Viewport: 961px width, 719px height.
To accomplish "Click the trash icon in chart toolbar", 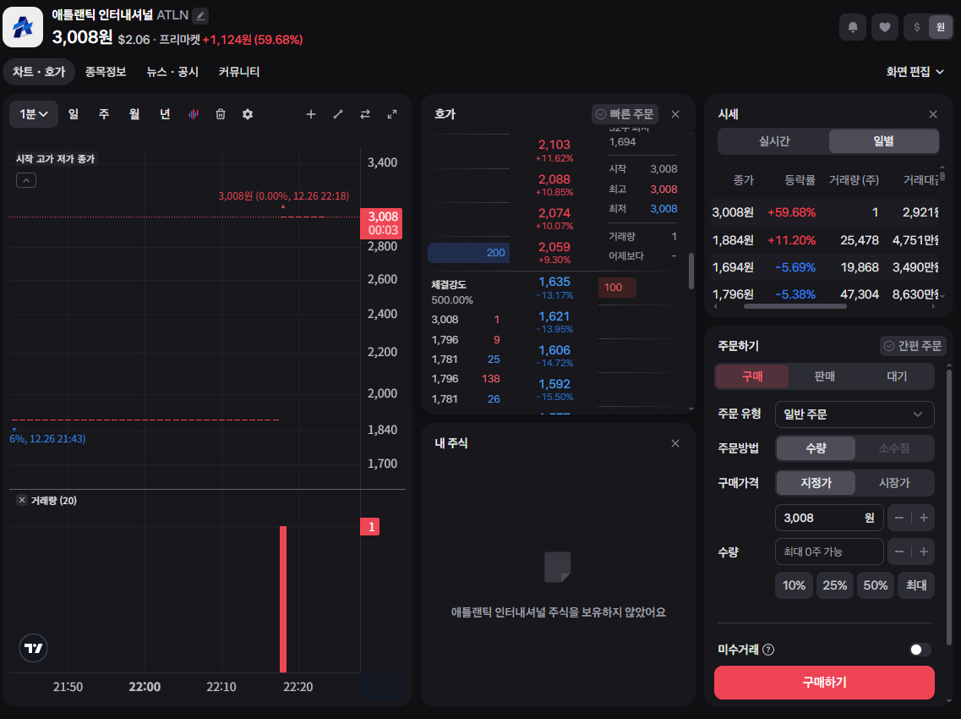I will 221,114.
